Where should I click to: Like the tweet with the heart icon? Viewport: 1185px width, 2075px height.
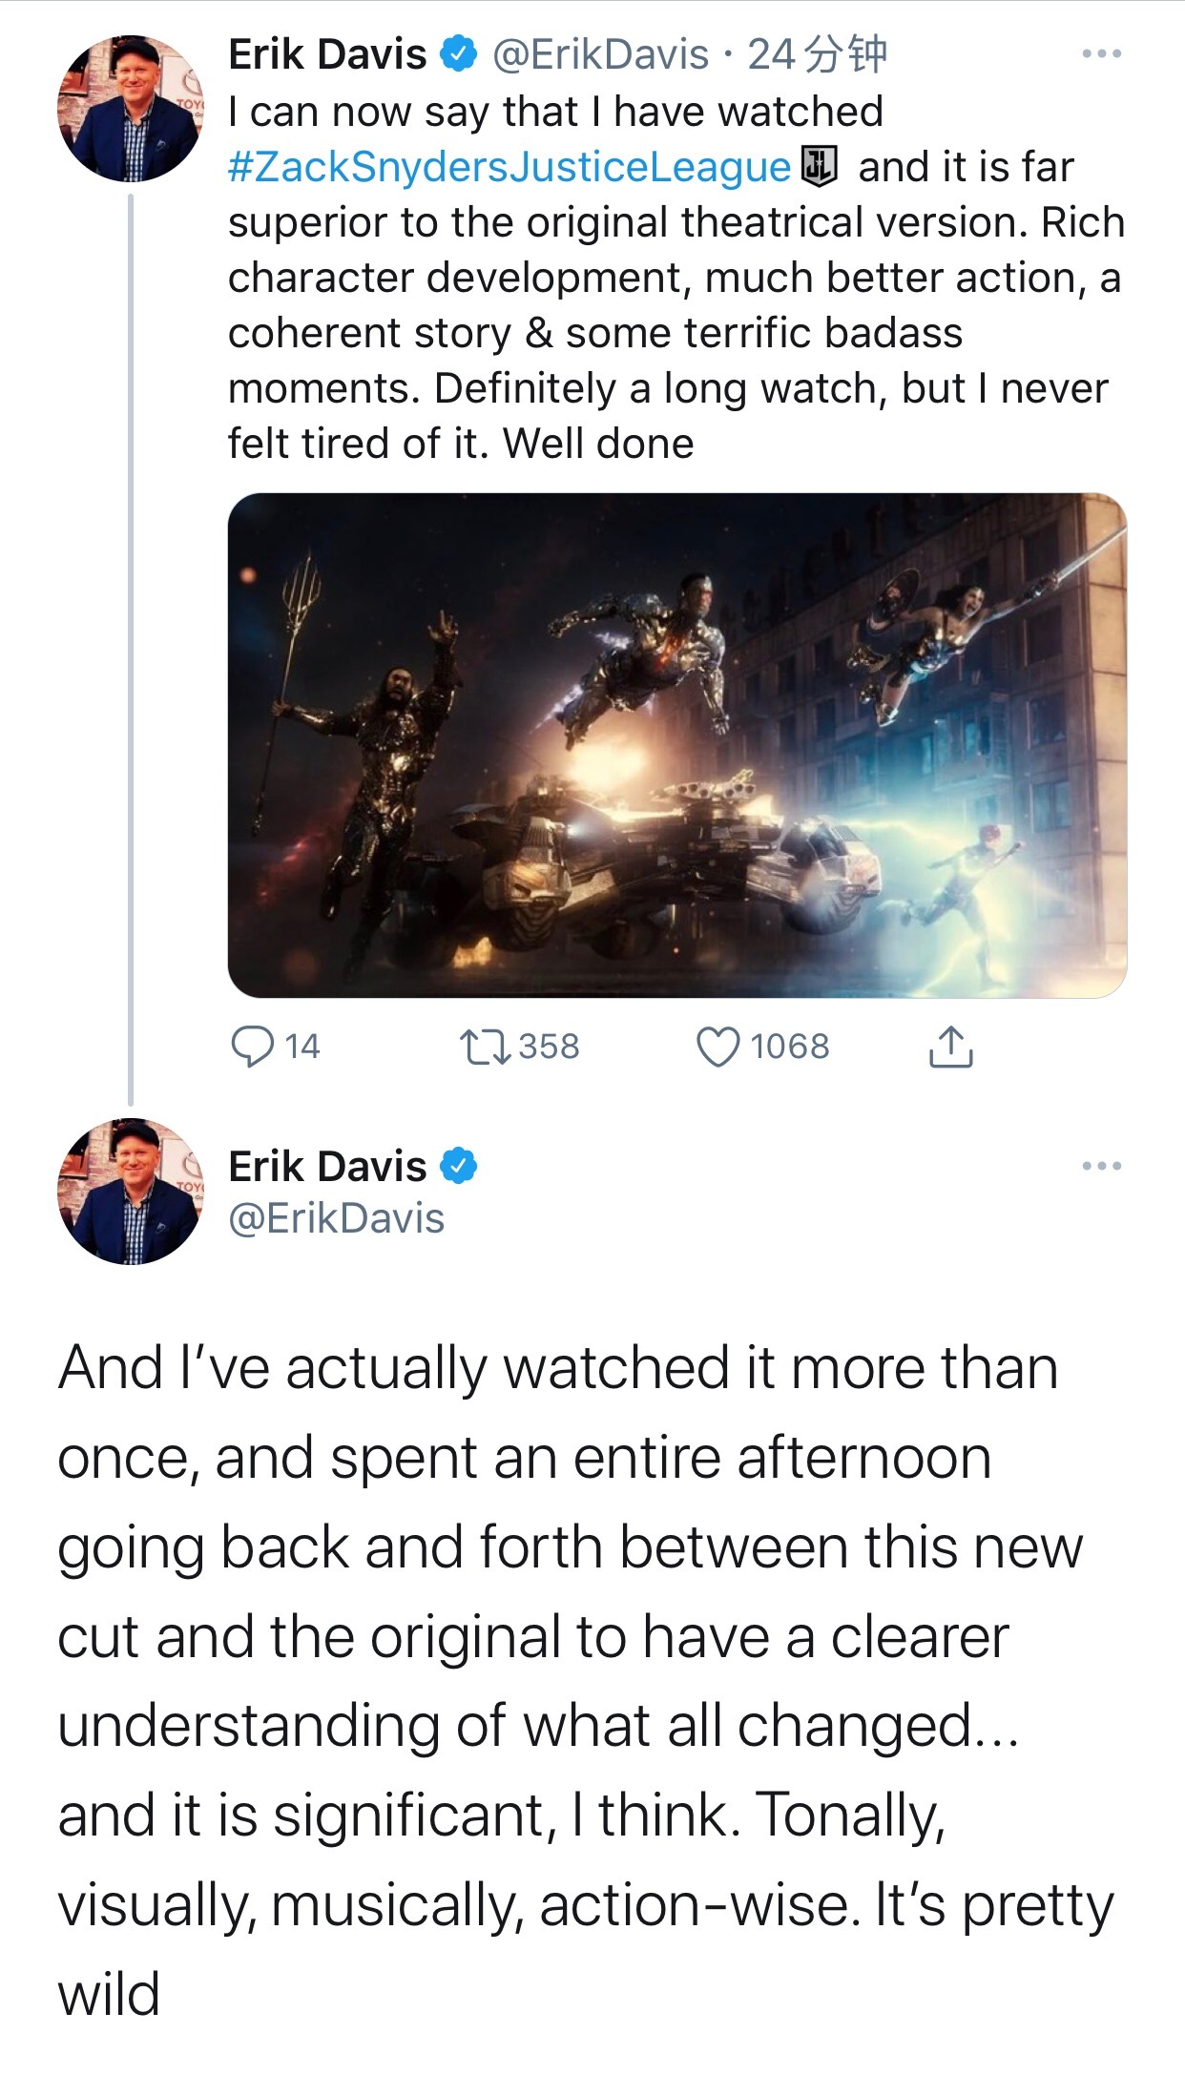(x=717, y=1047)
